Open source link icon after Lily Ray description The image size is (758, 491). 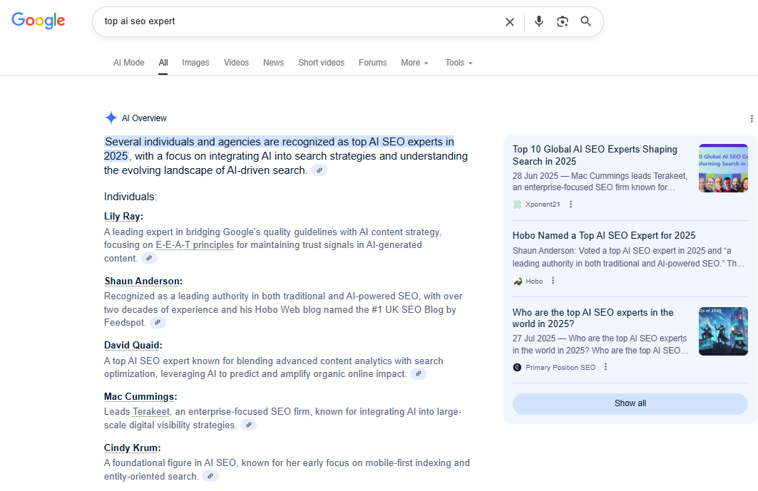tap(149, 259)
